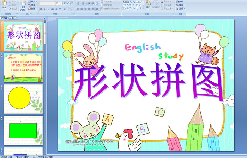Viewport: 247px width, 158px height.
Task: Open the font name combo box
Action: [x=47, y=4]
